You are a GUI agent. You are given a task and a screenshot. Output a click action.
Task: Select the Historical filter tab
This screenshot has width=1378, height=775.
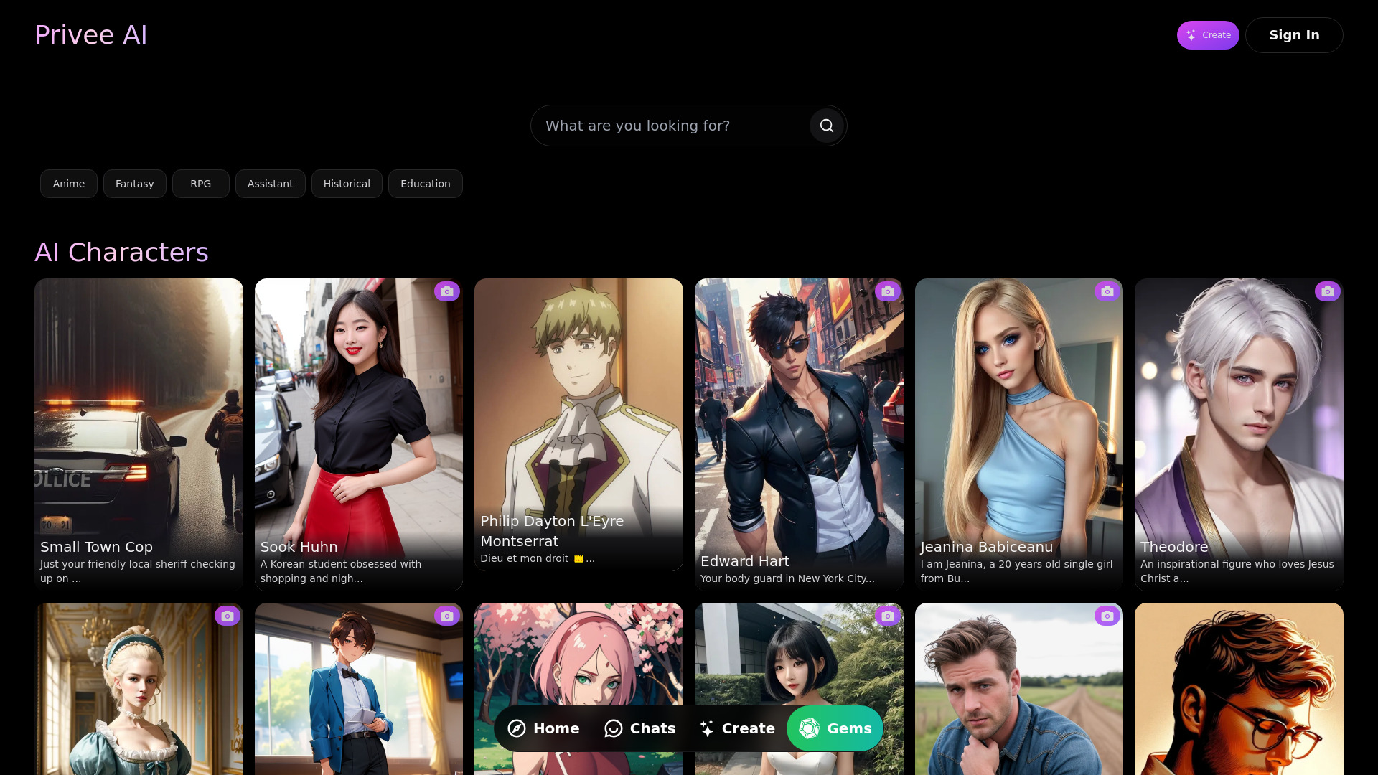click(347, 184)
